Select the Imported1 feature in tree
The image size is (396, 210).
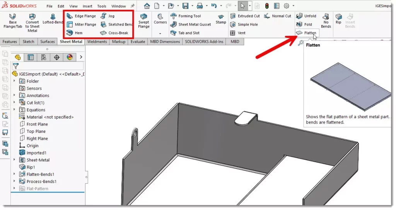(x=33, y=152)
